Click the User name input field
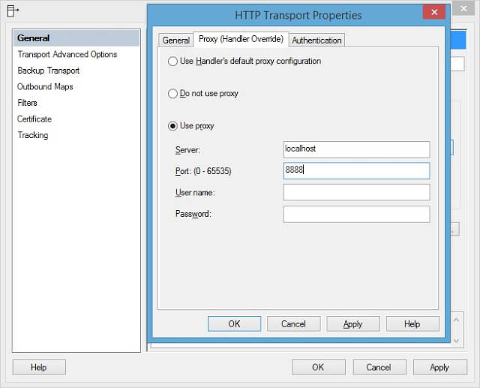Screen dimensions: 480x388 356,192
